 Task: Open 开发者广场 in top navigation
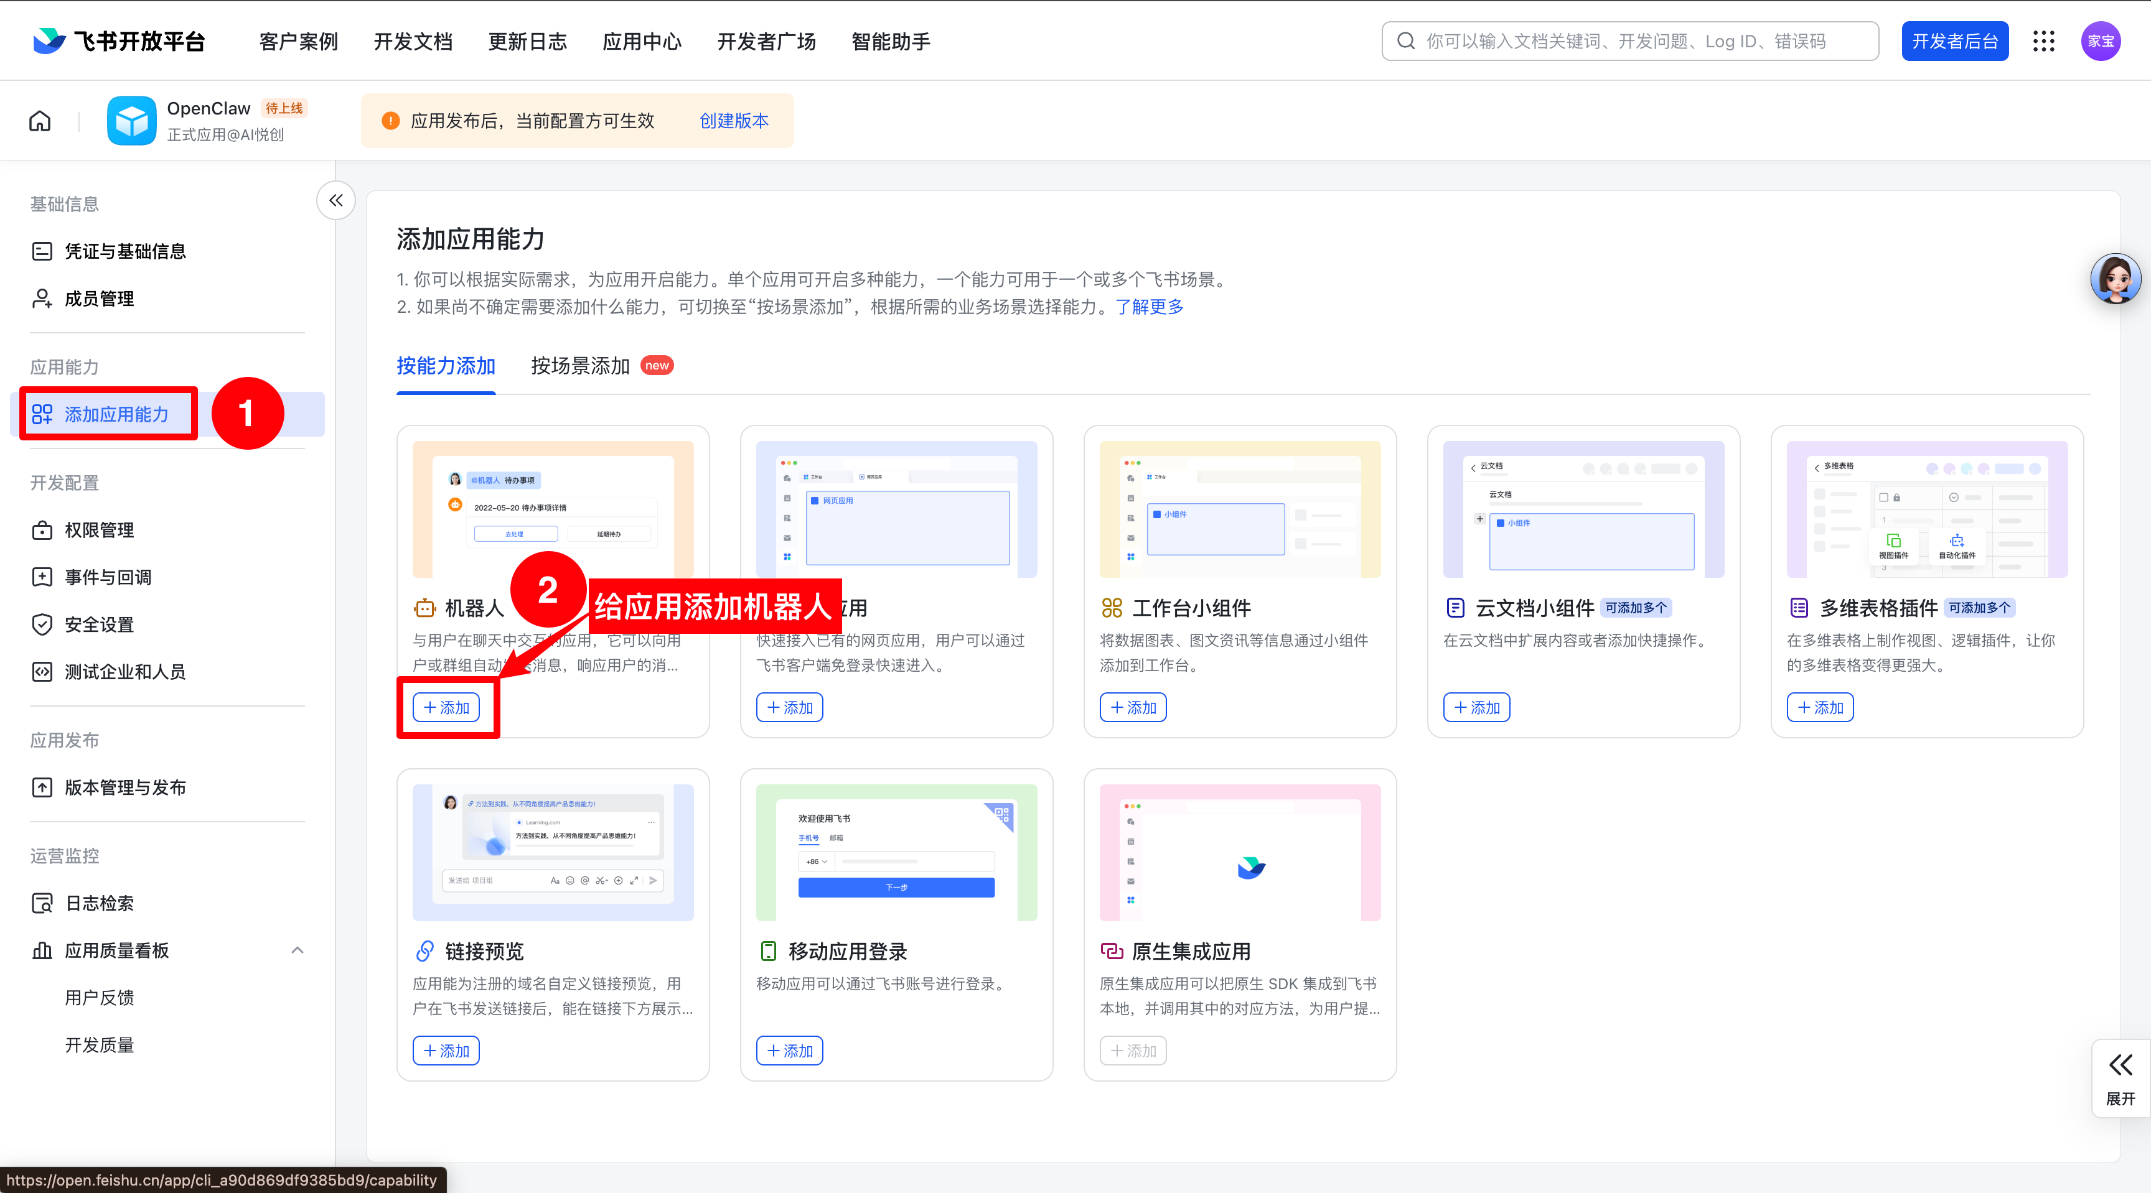766,41
